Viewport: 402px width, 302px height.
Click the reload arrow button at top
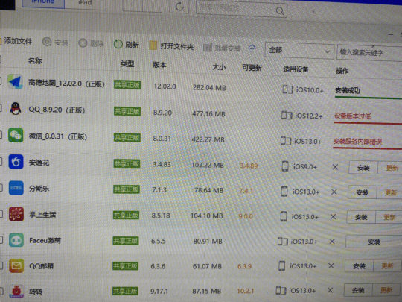(x=179, y=6)
